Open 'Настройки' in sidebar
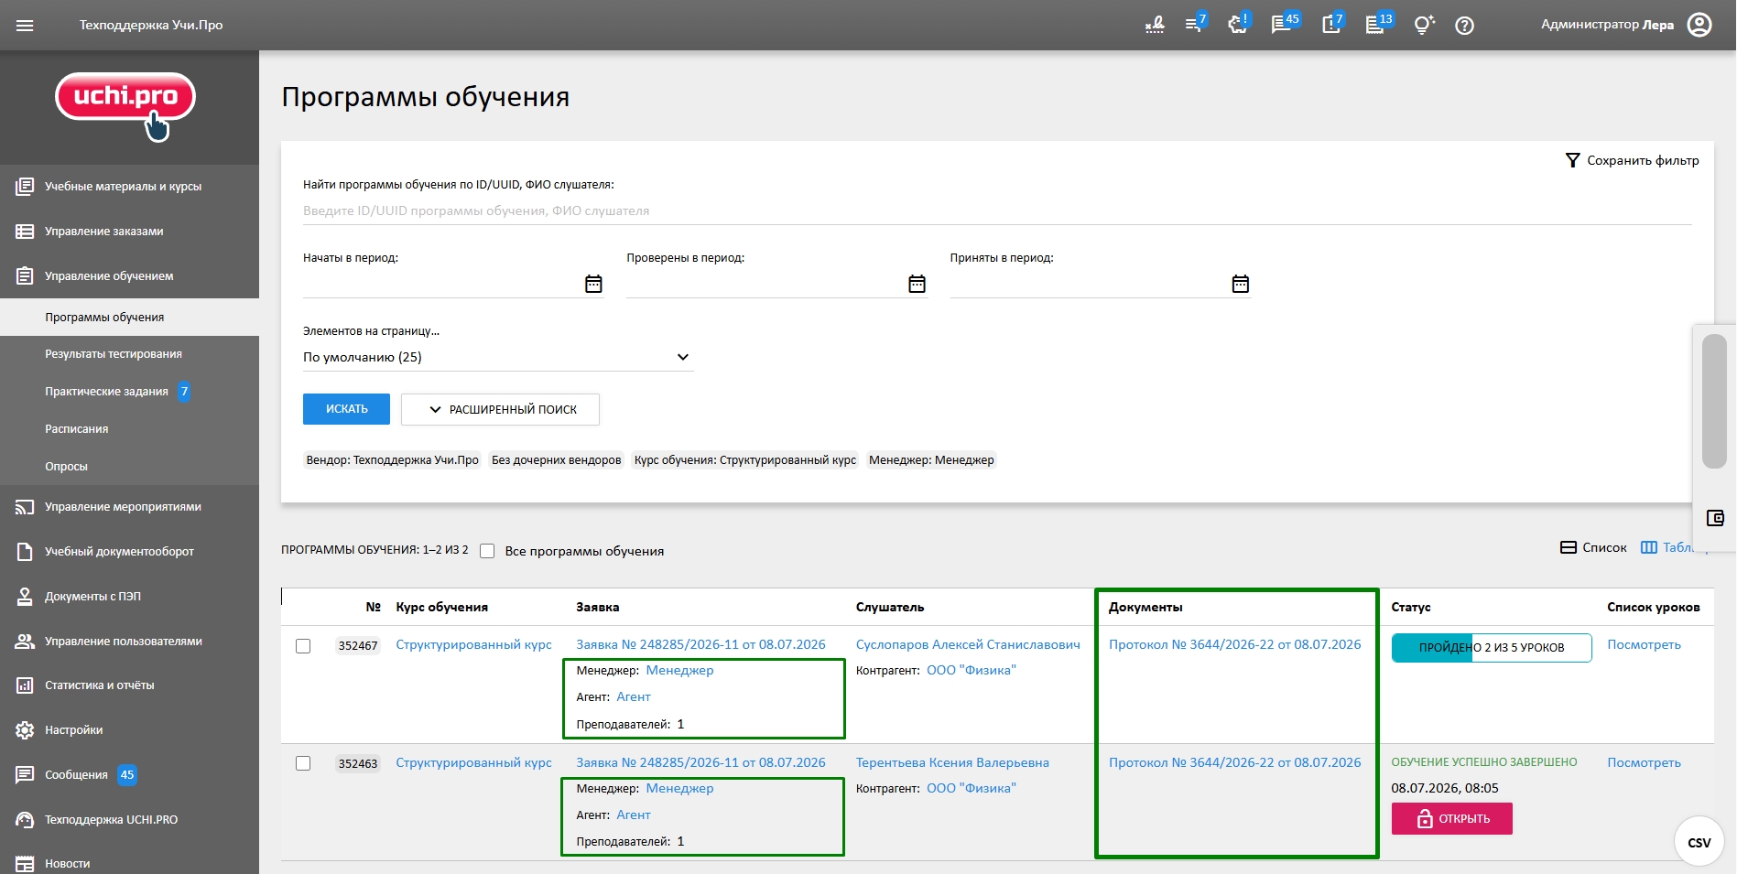 pos(129,730)
